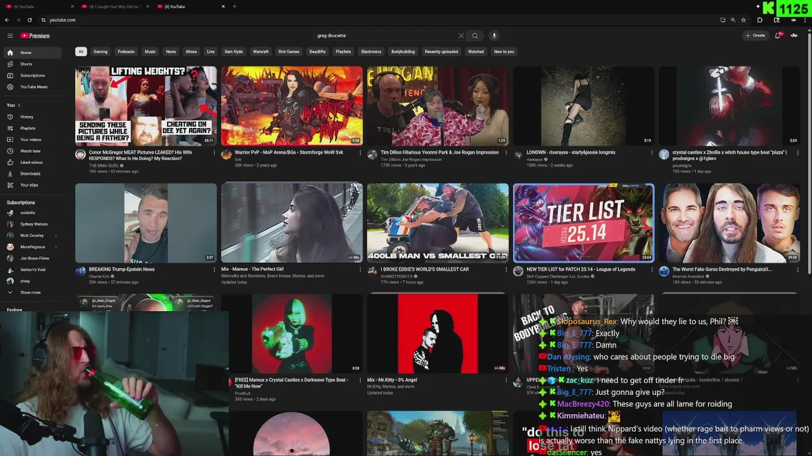Screen dimensions: 812x456
Task: Click the YouTube Premium logo
Action: (x=35, y=35)
